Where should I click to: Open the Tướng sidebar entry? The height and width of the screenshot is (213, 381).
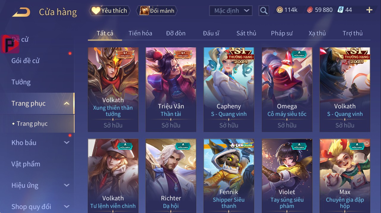click(x=21, y=82)
